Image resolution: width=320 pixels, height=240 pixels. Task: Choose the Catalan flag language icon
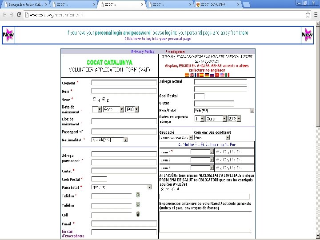(x=187, y=75)
